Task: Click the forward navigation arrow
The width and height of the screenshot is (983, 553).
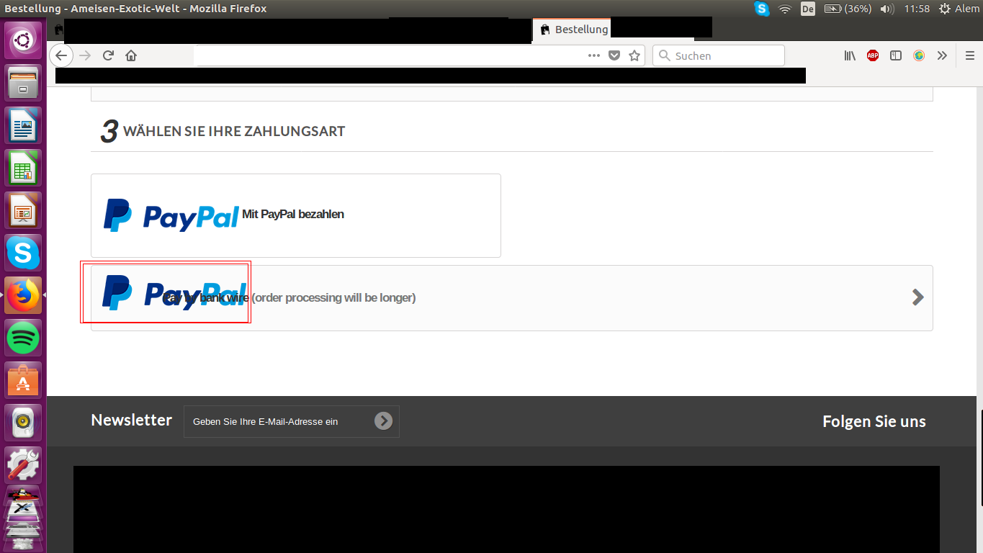Action: pos(85,55)
